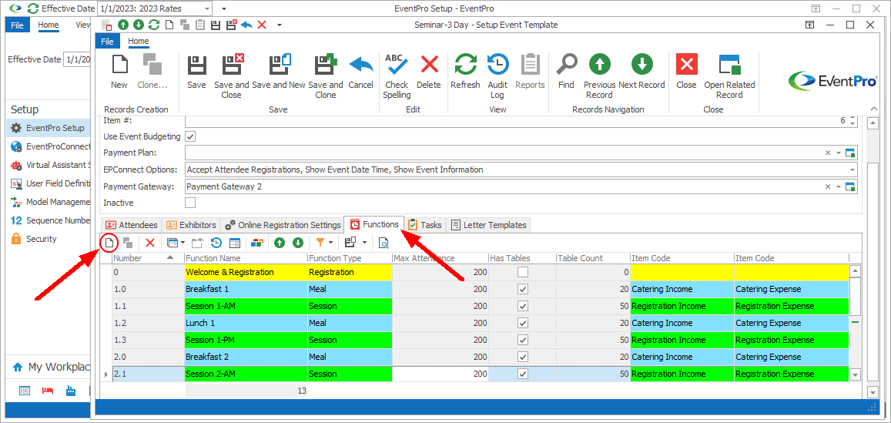Click red X delete in Functions toolbar
Image resolution: width=891 pixels, height=423 pixels.
150,243
